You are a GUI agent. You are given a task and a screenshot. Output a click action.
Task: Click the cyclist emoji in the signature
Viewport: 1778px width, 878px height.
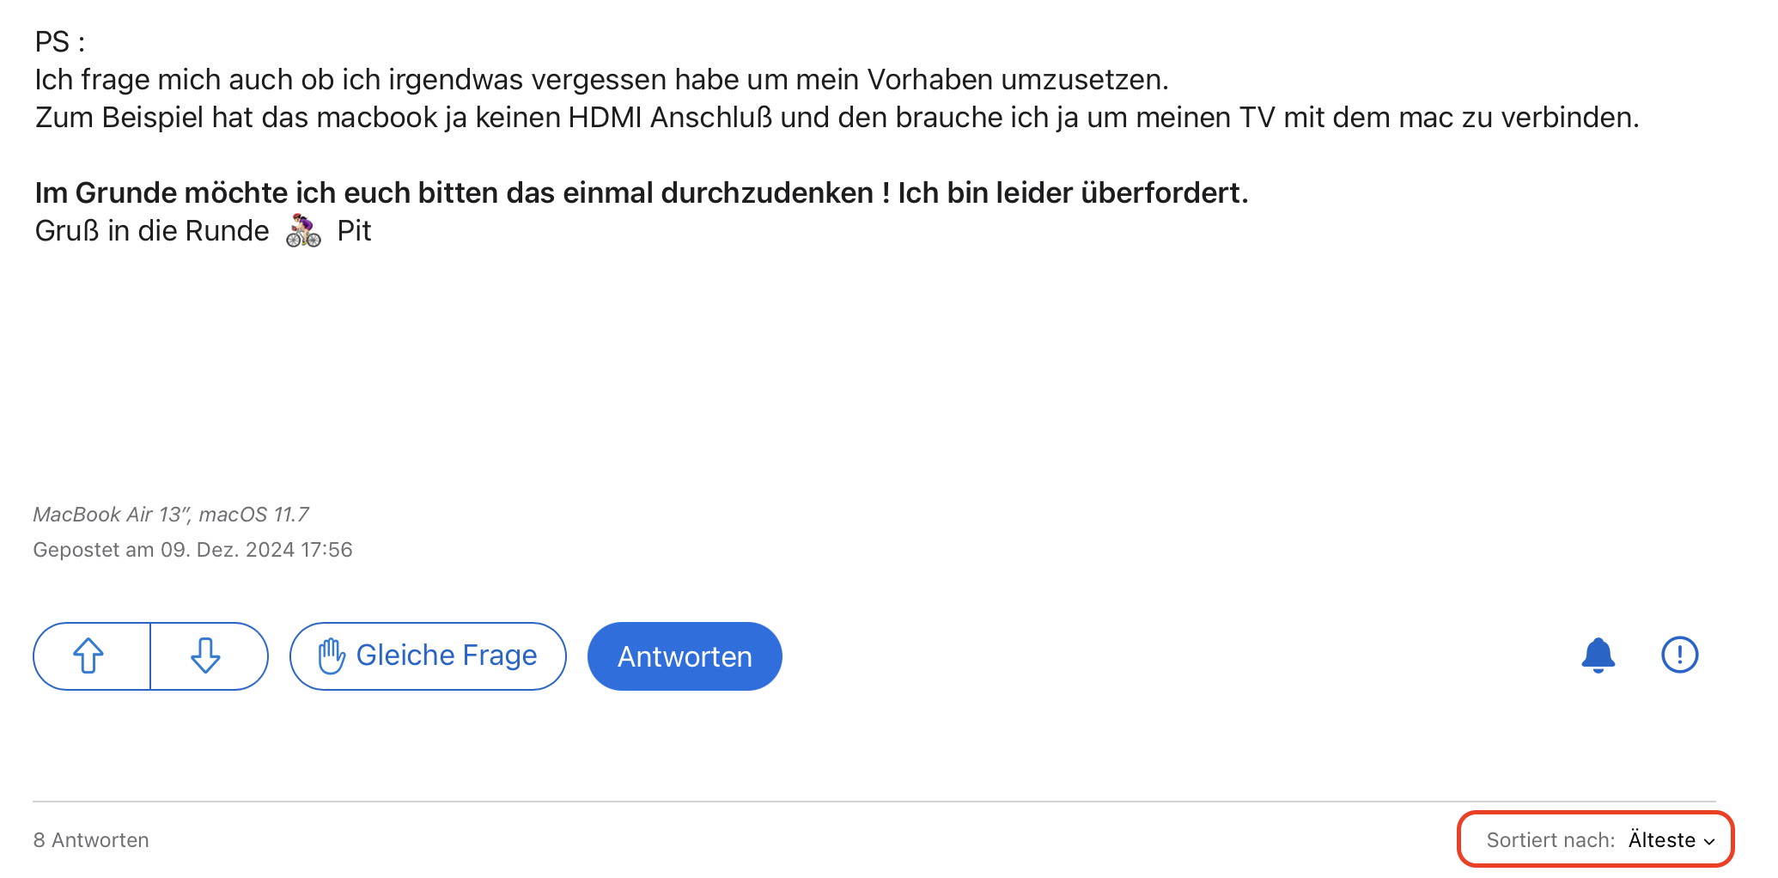click(303, 231)
